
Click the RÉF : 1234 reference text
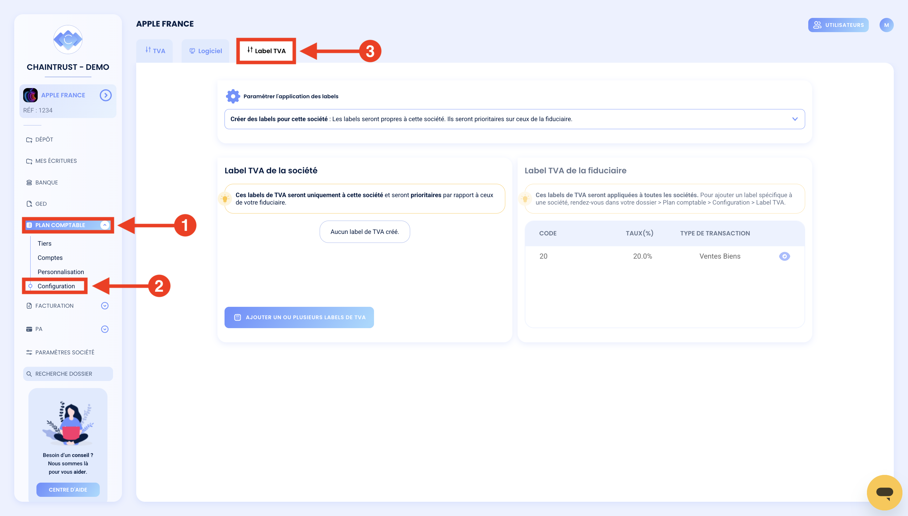click(x=38, y=110)
